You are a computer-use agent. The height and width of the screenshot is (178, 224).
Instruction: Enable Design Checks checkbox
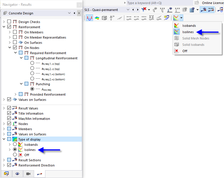[9, 22]
